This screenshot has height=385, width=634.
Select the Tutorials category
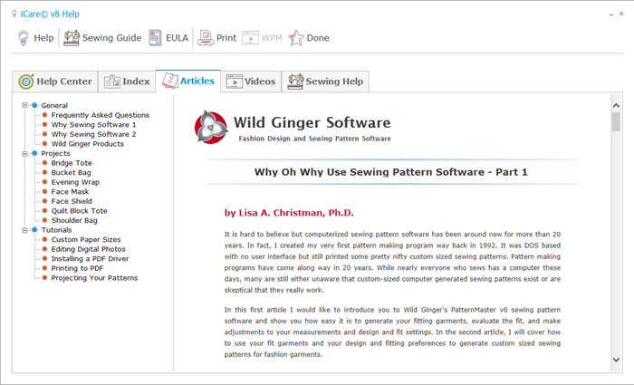tap(56, 230)
